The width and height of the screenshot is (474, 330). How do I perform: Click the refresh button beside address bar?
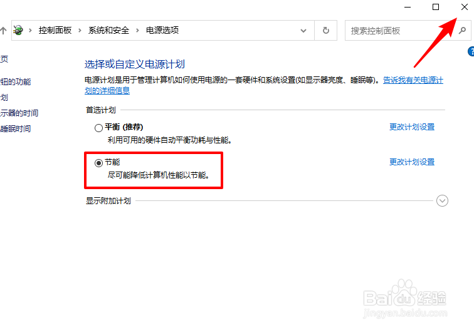coord(326,31)
